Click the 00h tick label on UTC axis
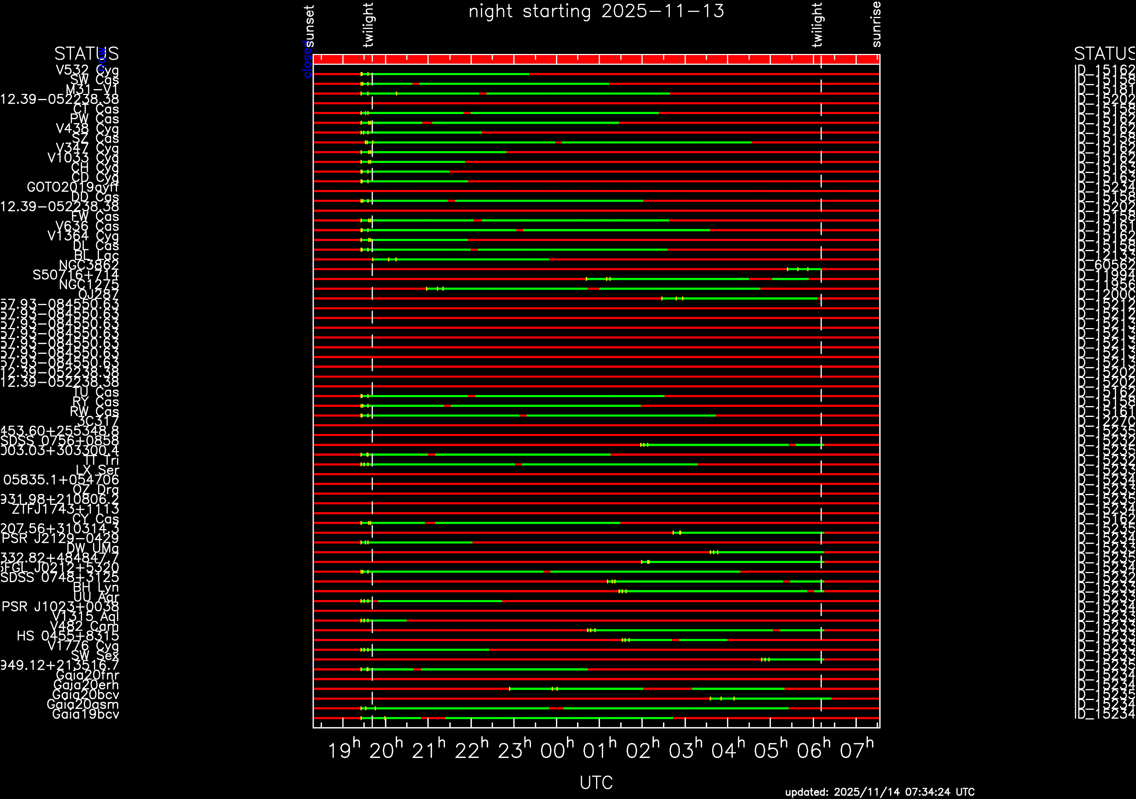 pos(557,751)
